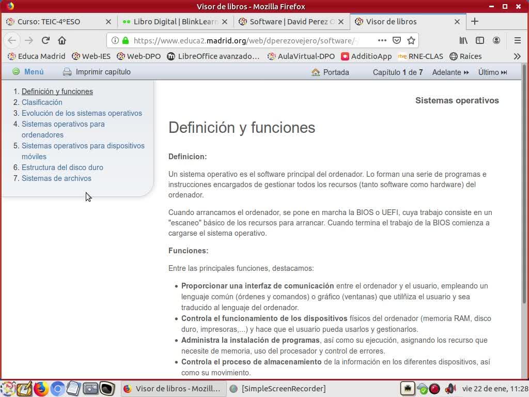The image size is (529, 397).
Task: Jump to Último chapter
Action: pos(492,72)
